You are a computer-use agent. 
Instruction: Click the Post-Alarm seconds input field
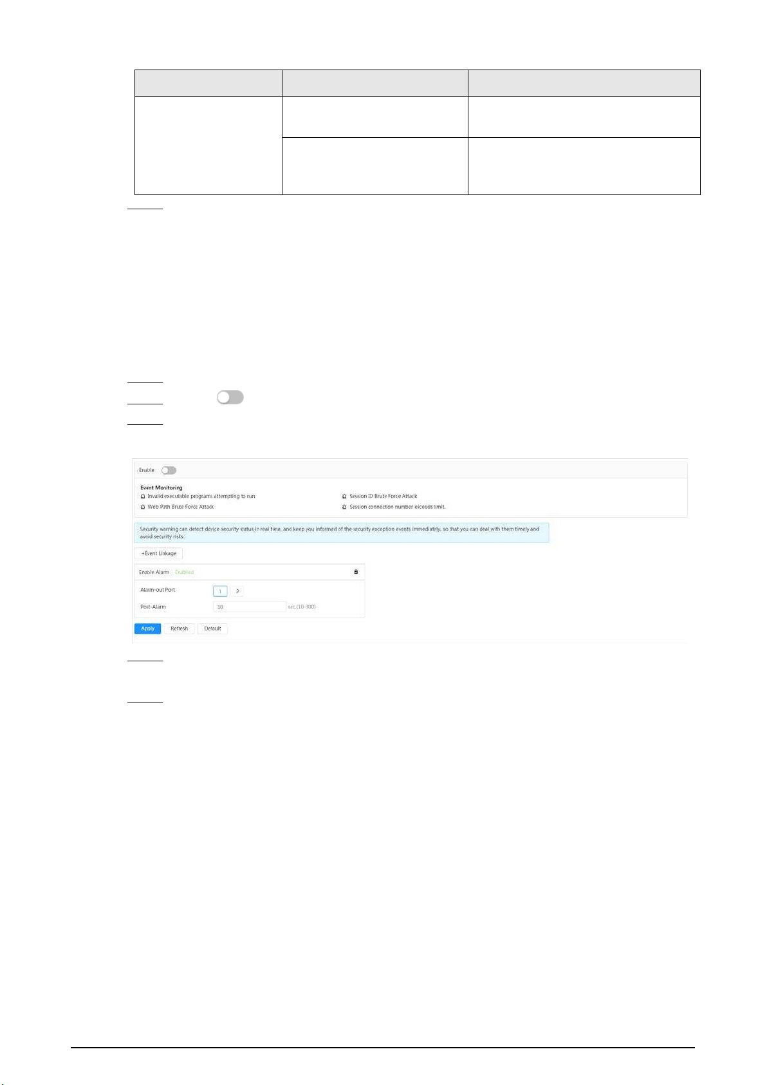pyautogui.click(x=249, y=607)
